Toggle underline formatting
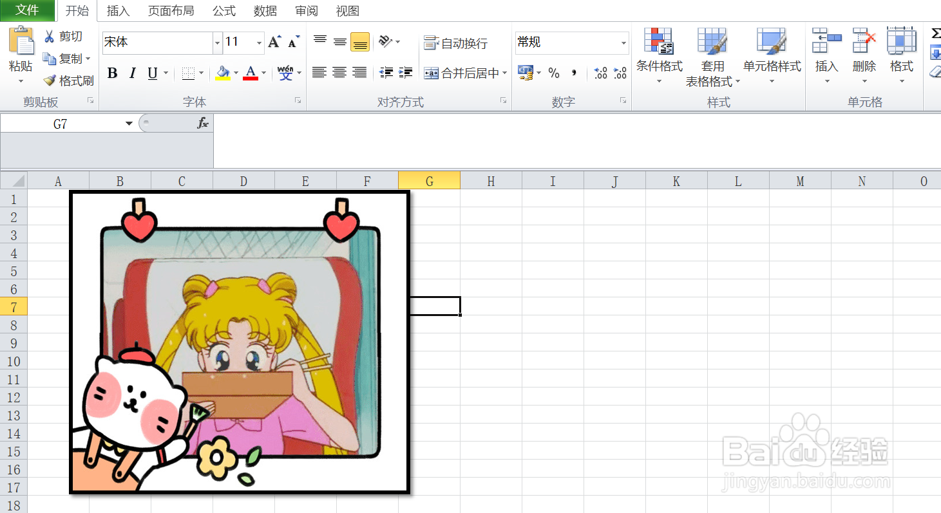Image resolution: width=941 pixels, height=513 pixels. [x=153, y=73]
